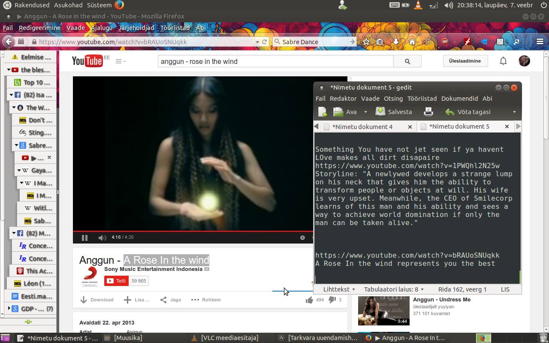Open VLC cone icon in system tray
The image size is (549, 343).
(x=419, y=5)
